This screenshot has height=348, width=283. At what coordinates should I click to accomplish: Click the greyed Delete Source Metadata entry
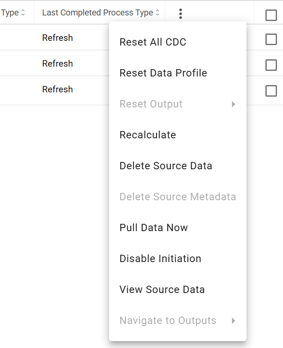click(x=178, y=197)
